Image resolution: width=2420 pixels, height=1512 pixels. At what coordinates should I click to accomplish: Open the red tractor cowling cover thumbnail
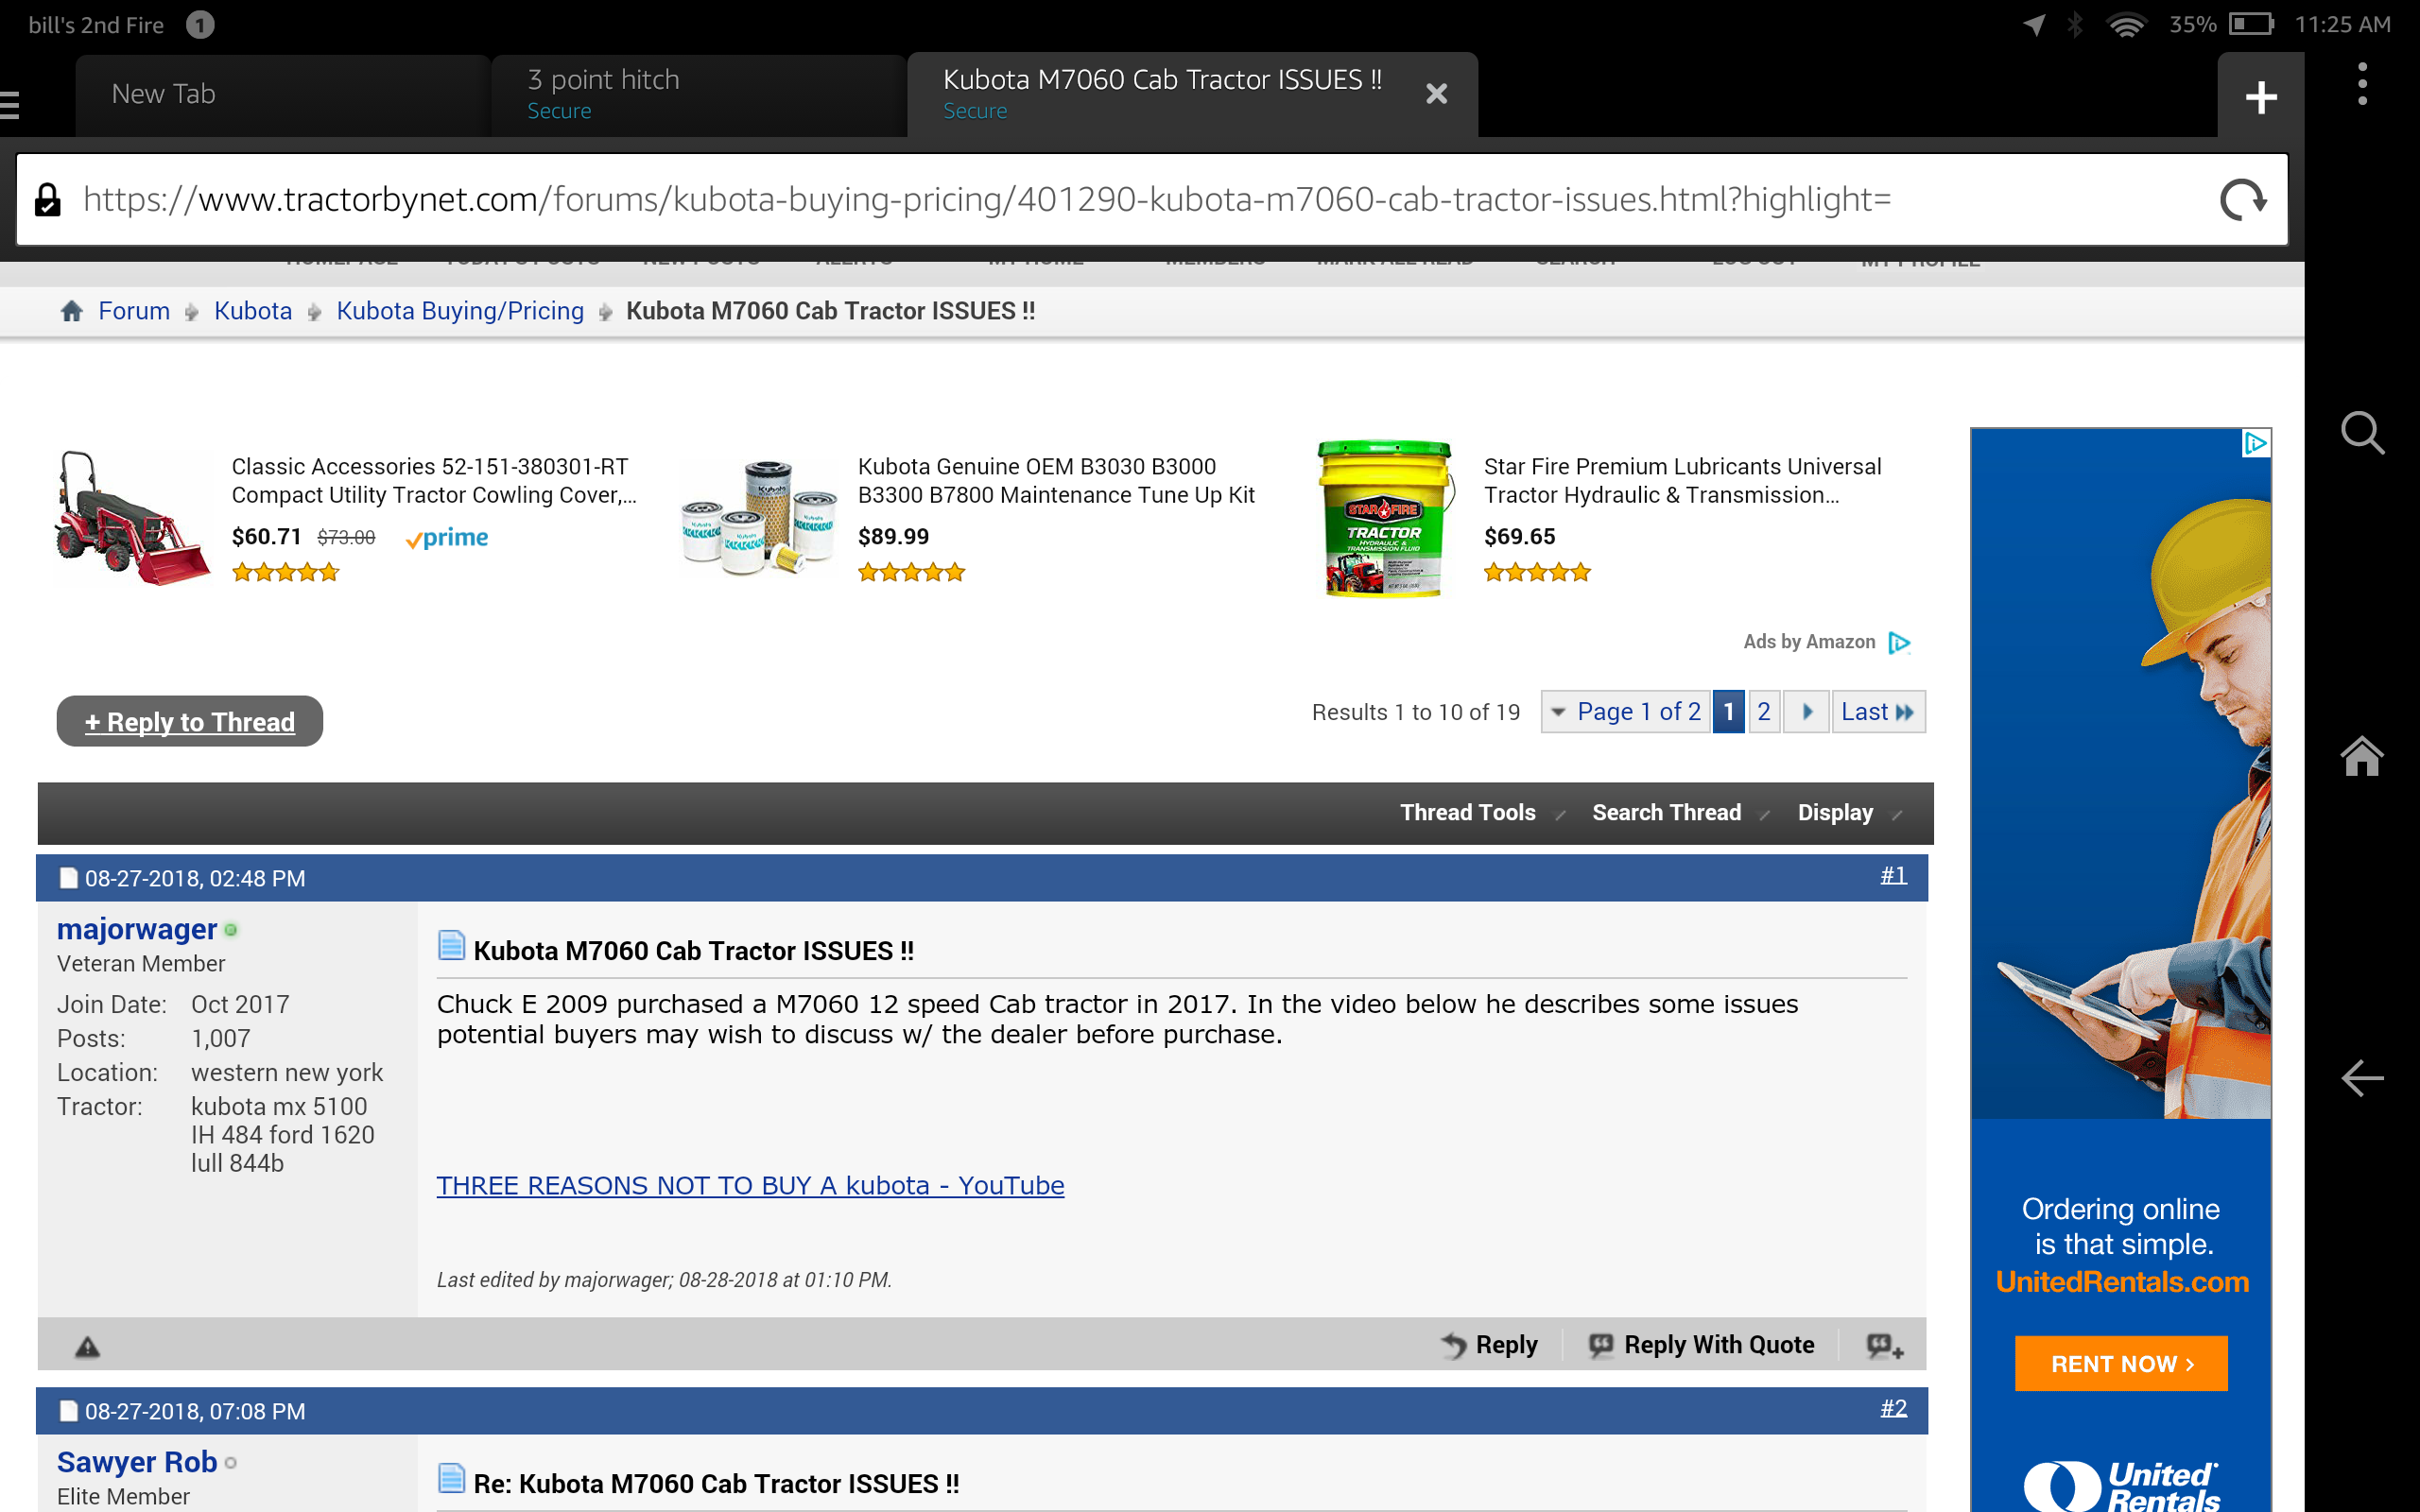click(131, 517)
